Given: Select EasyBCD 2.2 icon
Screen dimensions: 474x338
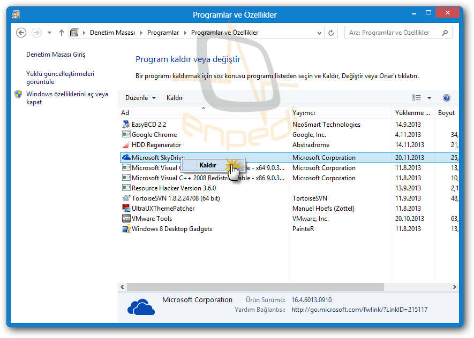Looking at the screenshot, I should click(126, 124).
